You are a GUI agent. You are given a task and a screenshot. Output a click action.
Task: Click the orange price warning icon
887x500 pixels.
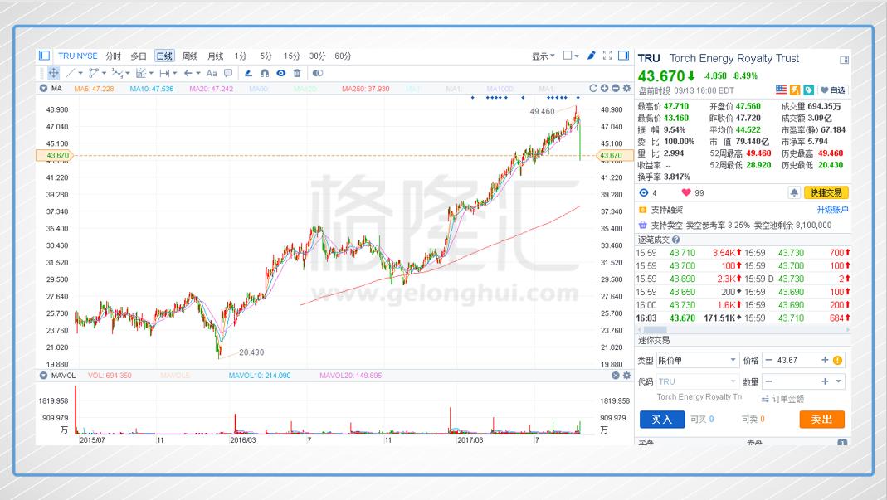coord(838,361)
